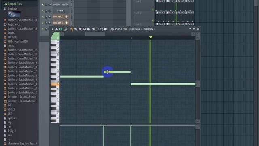
Task: Click the piano roll left scroll arrow
Action: coord(62,34)
